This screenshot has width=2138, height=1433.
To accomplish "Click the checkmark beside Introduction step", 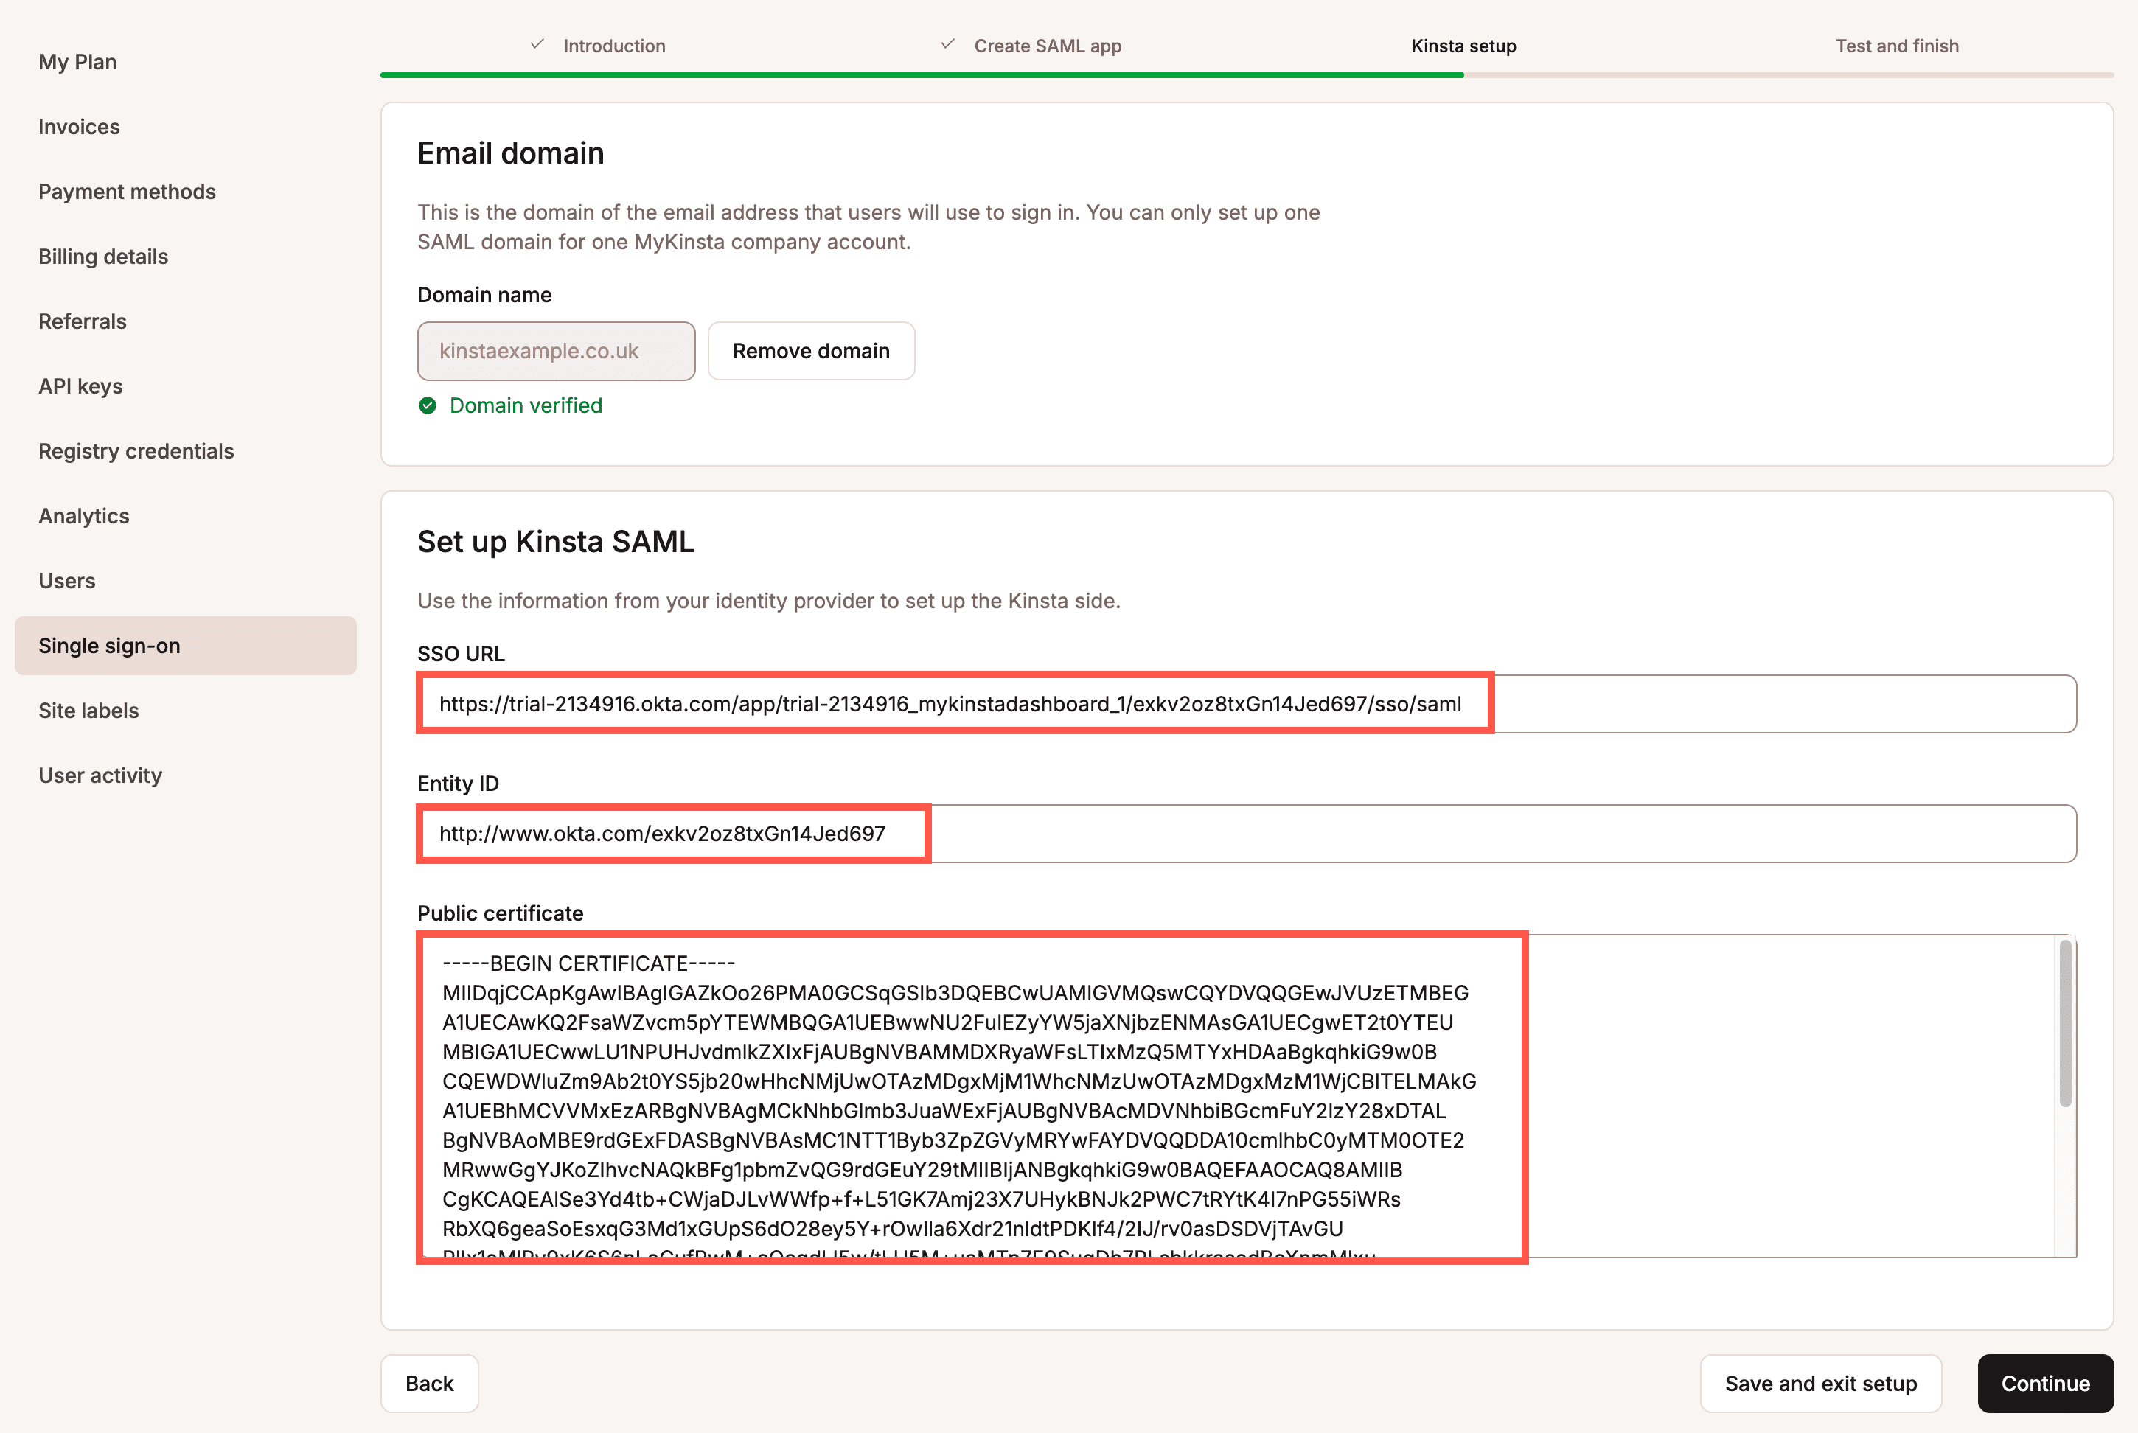I will [537, 45].
